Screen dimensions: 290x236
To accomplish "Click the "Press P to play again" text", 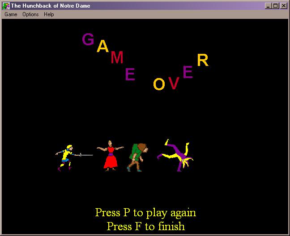I will (x=145, y=213).
